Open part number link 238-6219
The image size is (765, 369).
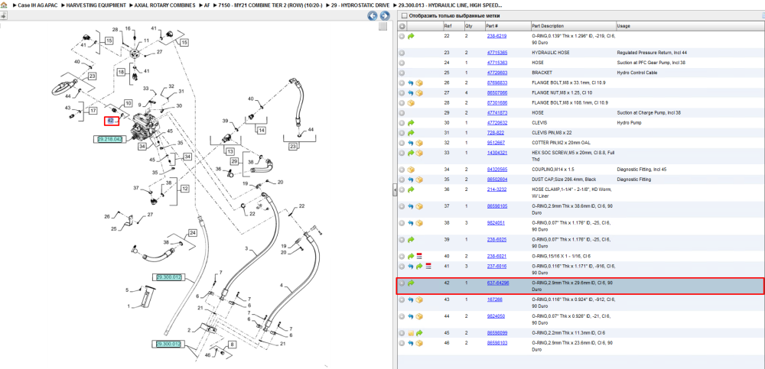[496, 36]
